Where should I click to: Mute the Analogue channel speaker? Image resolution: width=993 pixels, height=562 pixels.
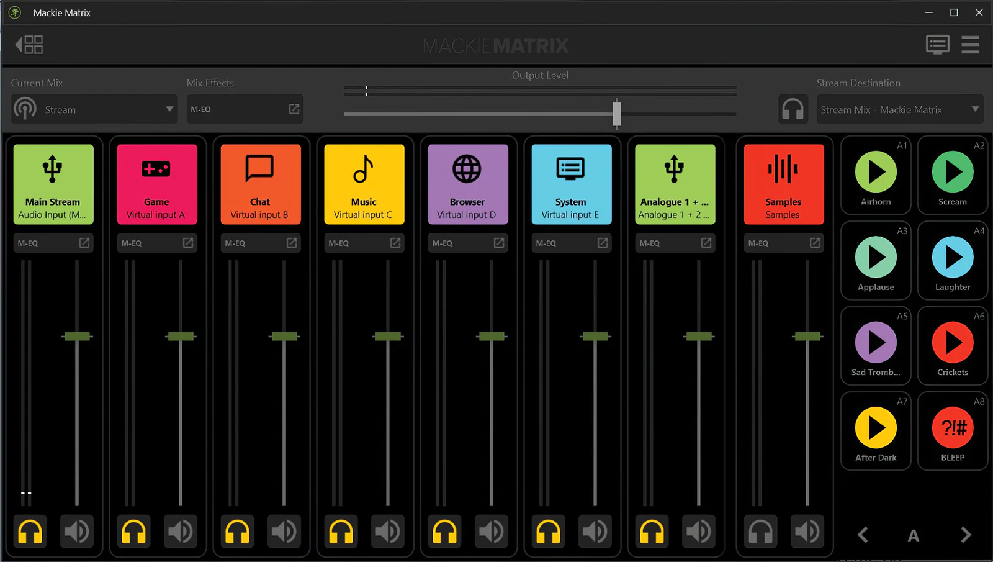(x=699, y=532)
